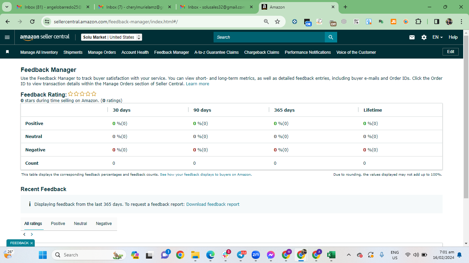Show hidden system tray icons
The image size is (469, 263).
[x=349, y=255]
